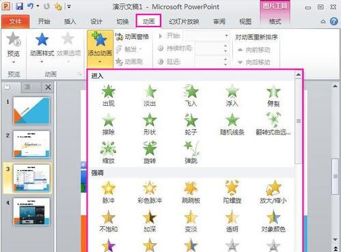Apply the 陀螺旋 emphasis effect

pos(232,193)
